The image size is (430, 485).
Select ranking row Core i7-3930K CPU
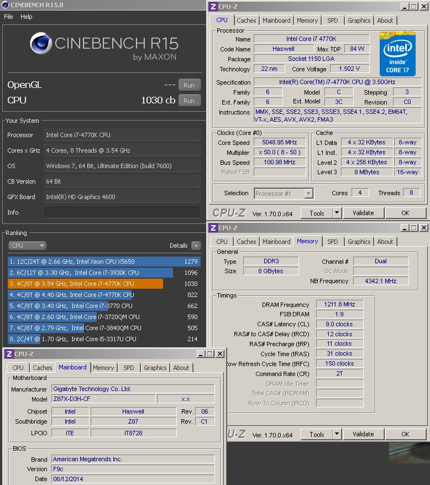point(104,273)
